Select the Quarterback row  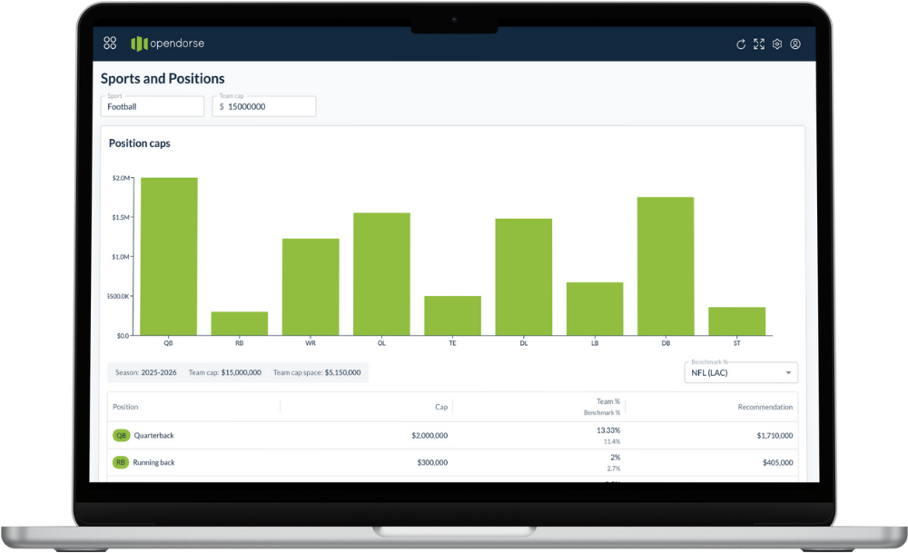tap(452, 436)
